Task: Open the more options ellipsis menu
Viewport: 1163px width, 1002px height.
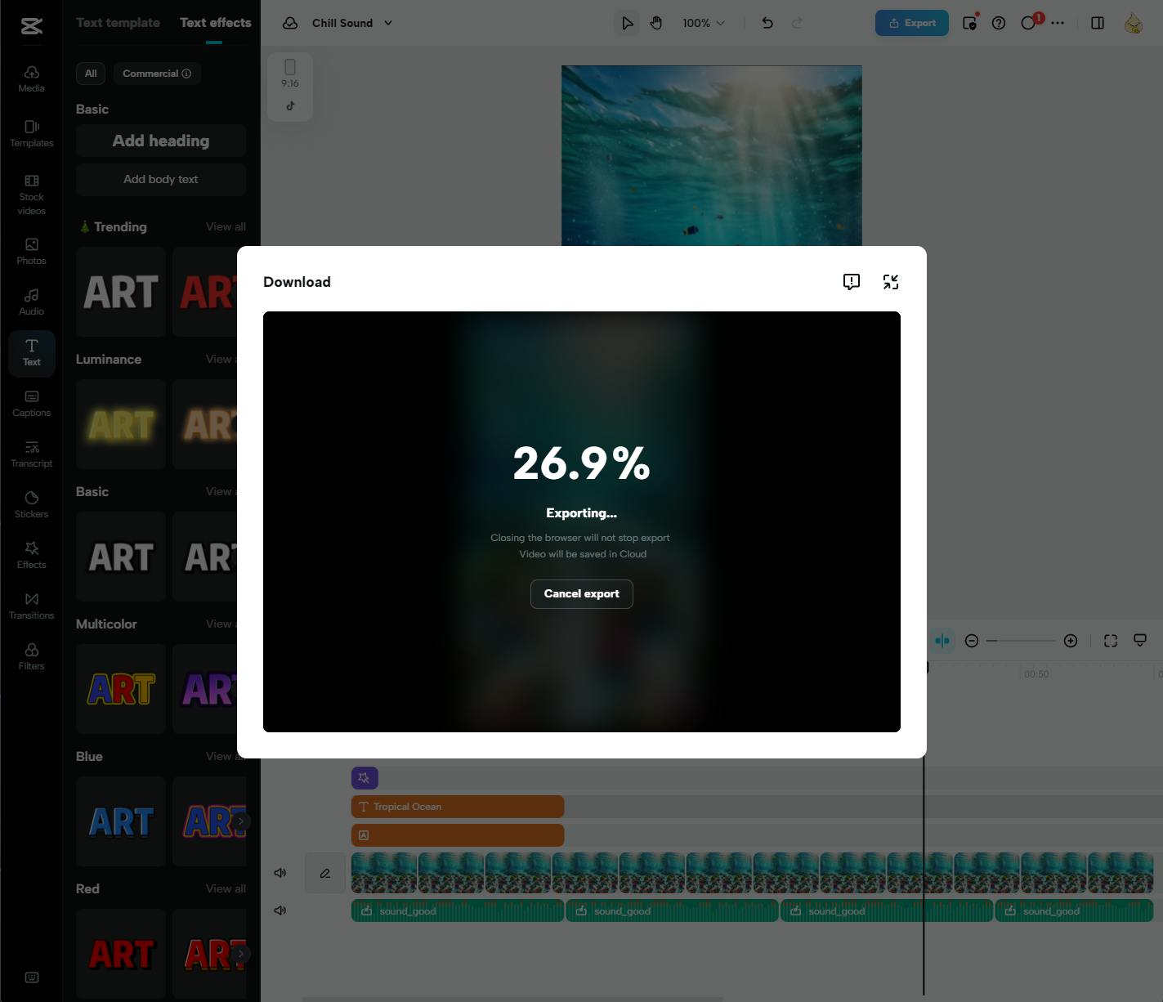Action: (1058, 23)
